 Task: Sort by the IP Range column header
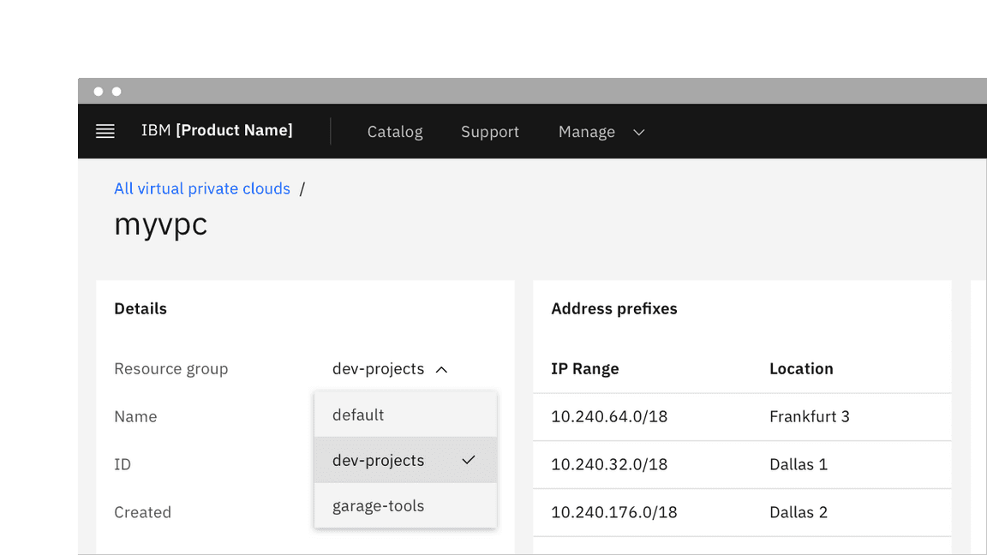[x=585, y=369]
